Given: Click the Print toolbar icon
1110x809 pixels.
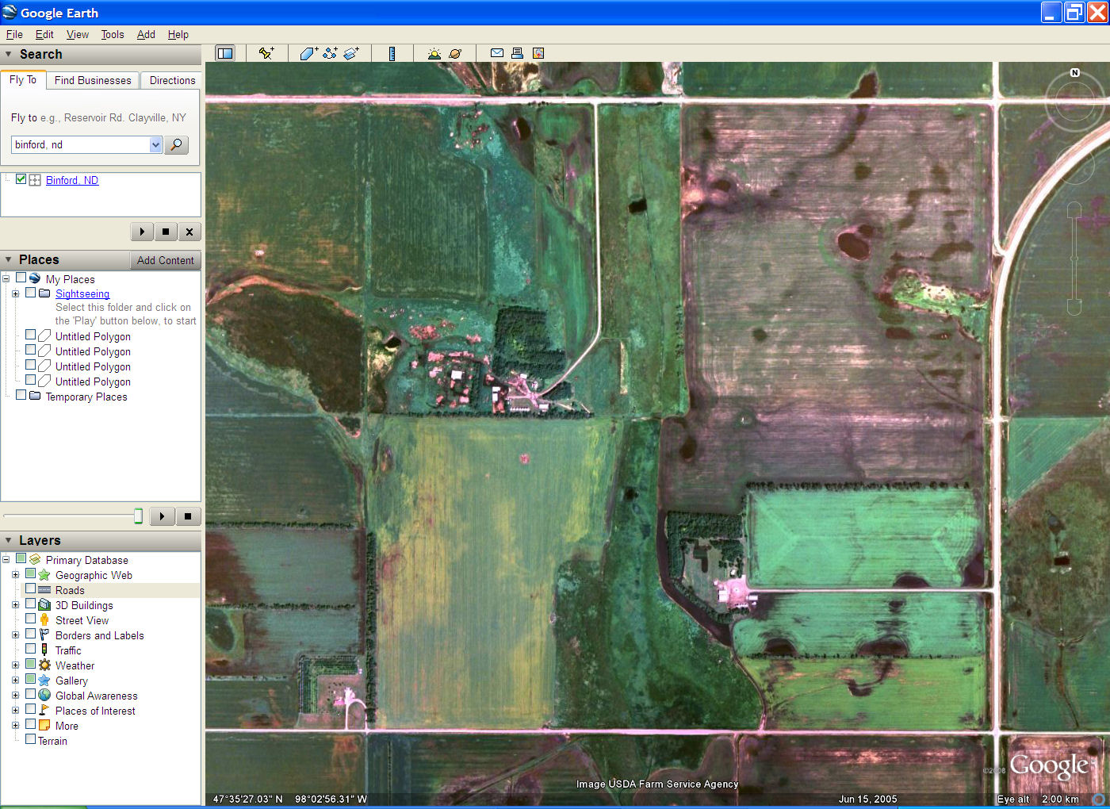Looking at the screenshot, I should point(517,53).
